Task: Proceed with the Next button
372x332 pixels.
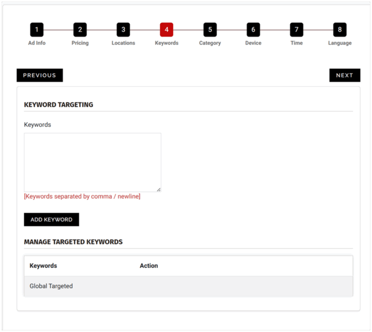Action: coord(344,75)
